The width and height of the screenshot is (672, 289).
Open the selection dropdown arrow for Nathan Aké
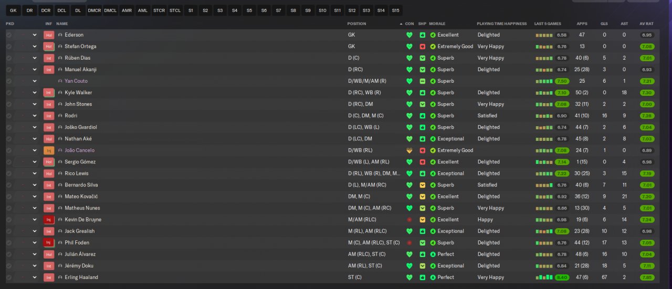click(x=35, y=139)
